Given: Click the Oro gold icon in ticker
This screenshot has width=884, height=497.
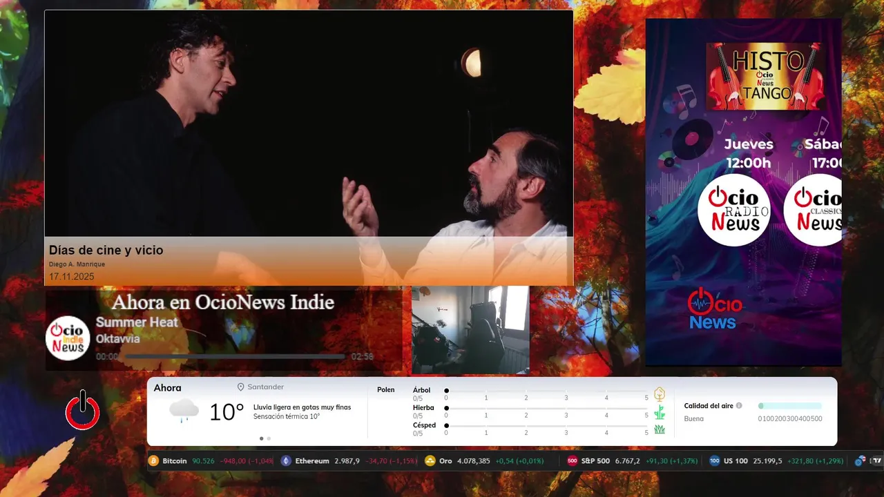Looking at the screenshot, I should (x=430, y=461).
